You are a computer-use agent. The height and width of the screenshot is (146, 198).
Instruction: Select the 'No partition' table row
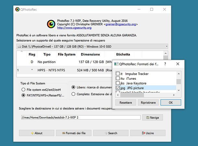pyautogui.click(x=64, y=62)
